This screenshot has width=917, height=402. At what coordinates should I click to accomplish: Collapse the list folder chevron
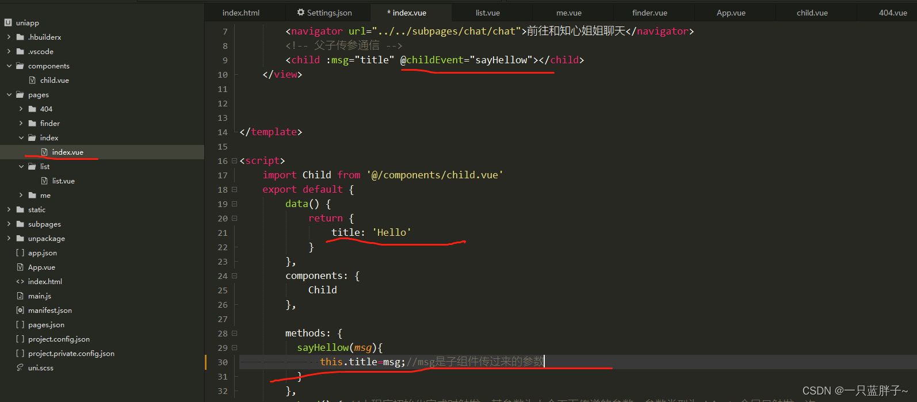[x=21, y=166]
